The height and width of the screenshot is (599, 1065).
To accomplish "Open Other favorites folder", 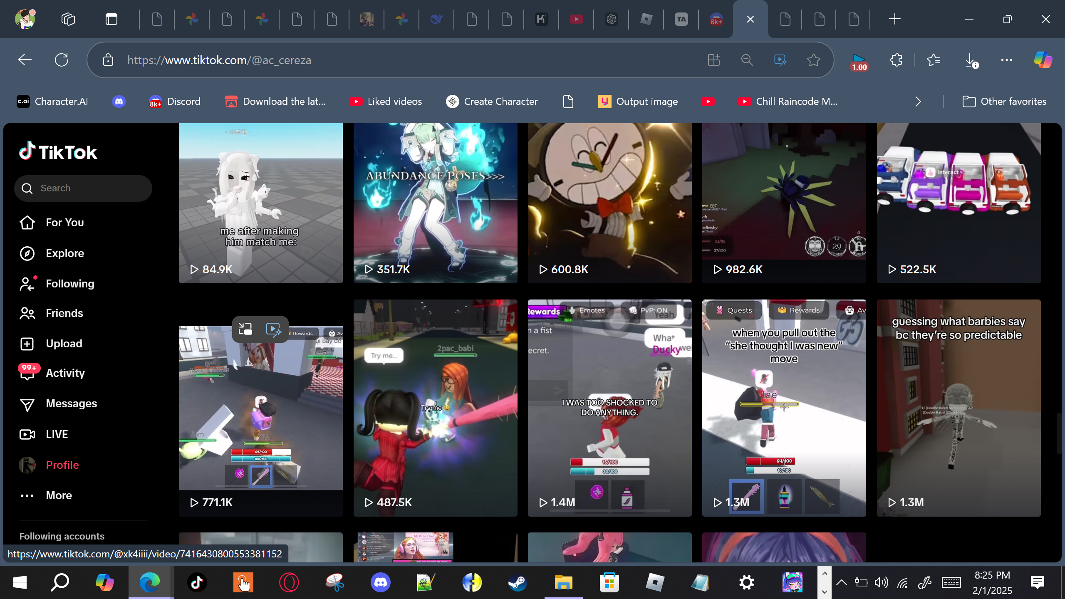I will [x=1004, y=101].
